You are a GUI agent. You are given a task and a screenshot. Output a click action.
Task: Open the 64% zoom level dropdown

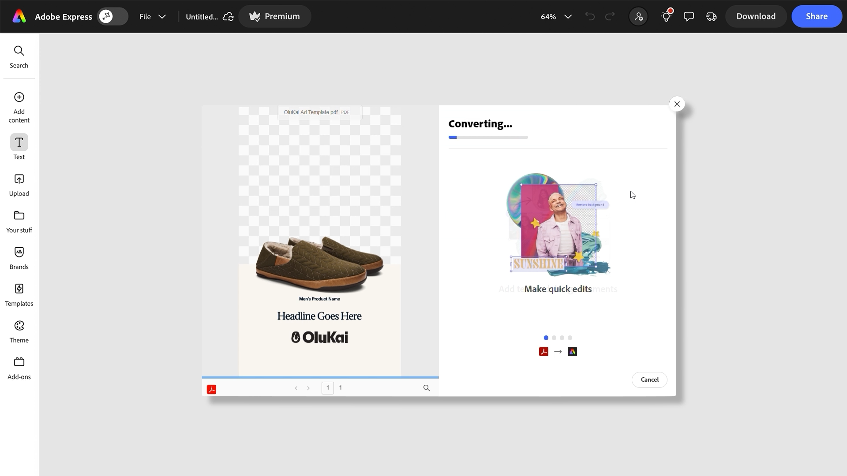(x=556, y=16)
